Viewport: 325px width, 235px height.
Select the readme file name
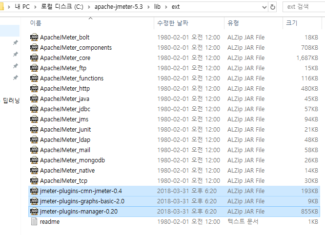click(x=50, y=222)
